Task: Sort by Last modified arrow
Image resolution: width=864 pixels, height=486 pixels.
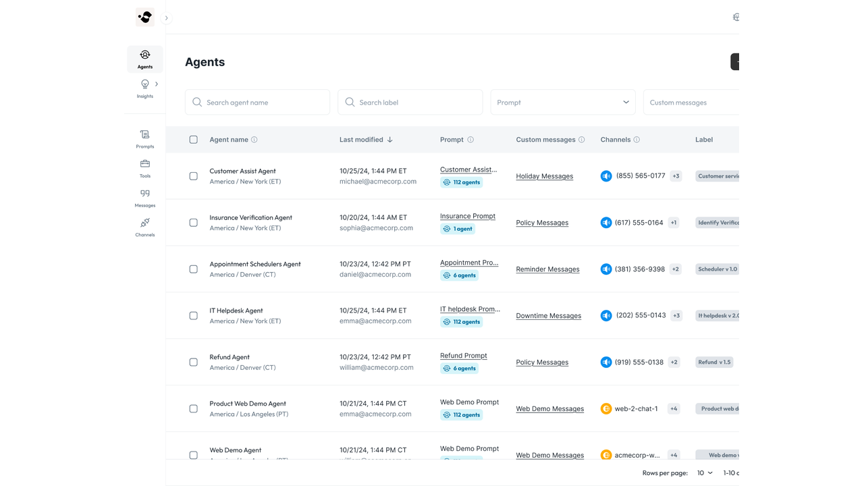Action: [390, 140]
